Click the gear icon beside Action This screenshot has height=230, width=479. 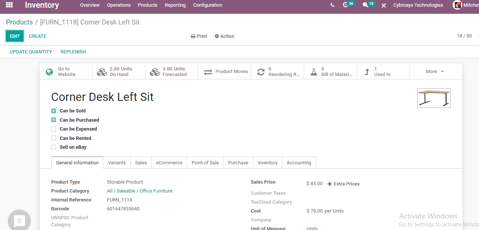(217, 36)
